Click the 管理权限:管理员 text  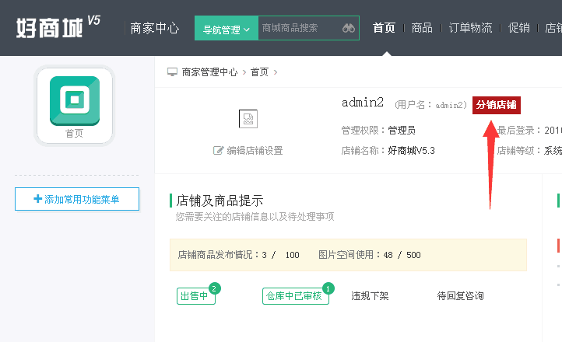click(x=378, y=131)
